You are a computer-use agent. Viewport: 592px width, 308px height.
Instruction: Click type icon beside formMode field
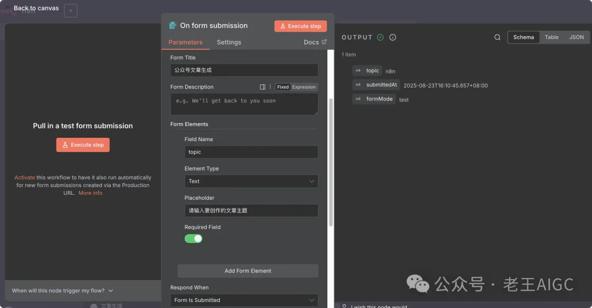tap(358, 99)
